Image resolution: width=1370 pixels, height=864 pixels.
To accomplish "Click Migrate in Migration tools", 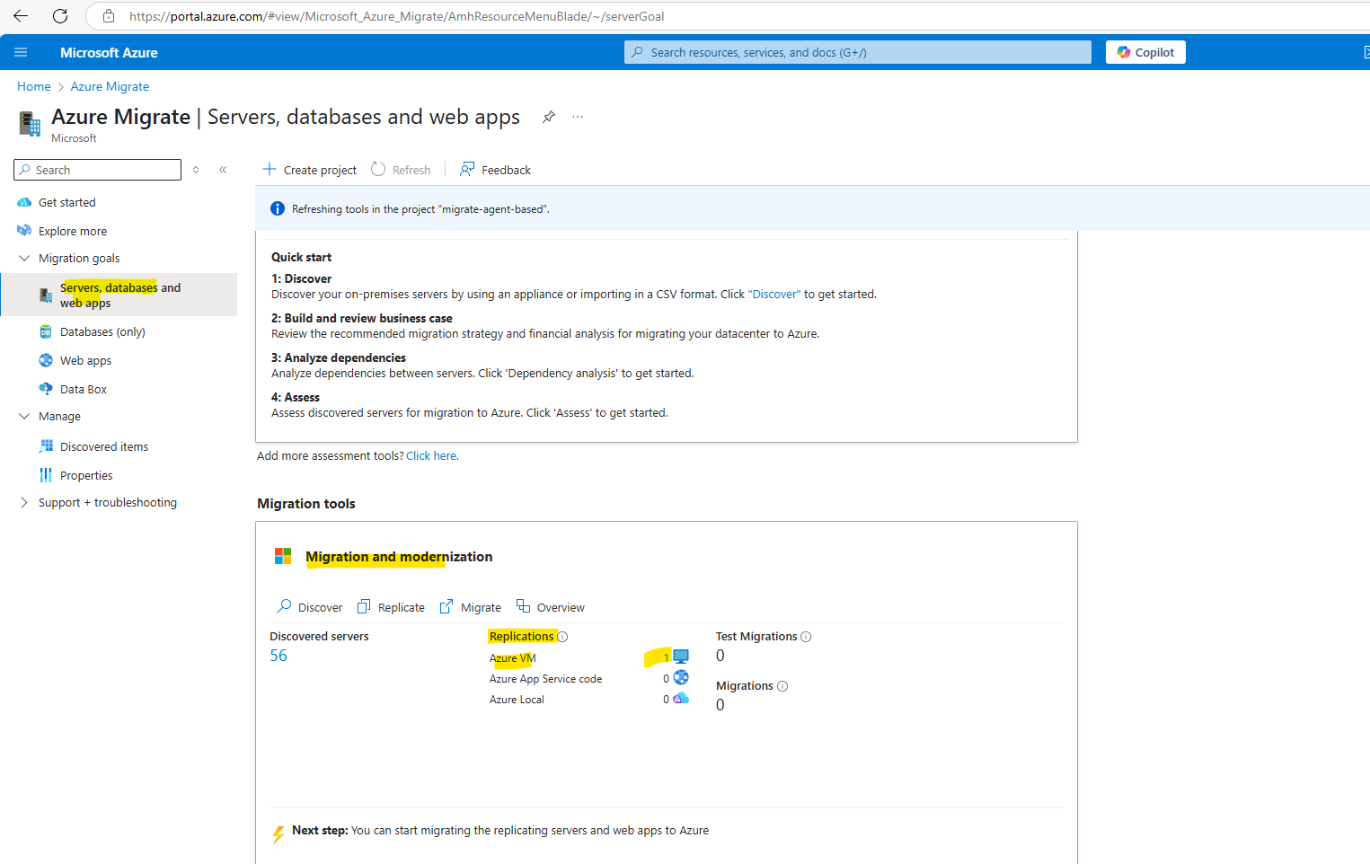I will (470, 607).
